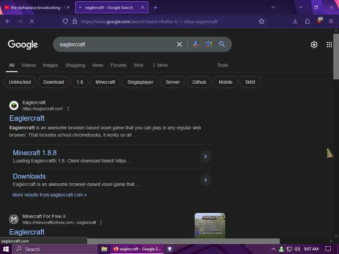This screenshot has height=254, width=339.
Task: Focus the Firefox address bar URL
Action: pyautogui.click(x=149, y=21)
